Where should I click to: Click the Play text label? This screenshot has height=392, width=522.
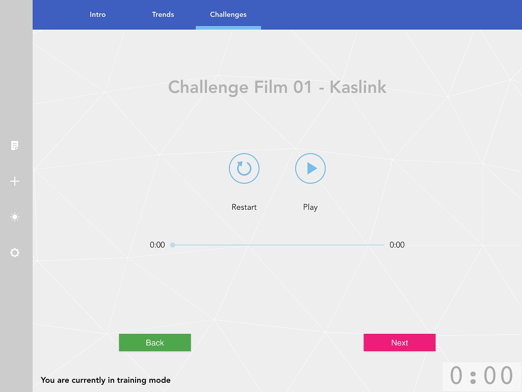pos(310,207)
